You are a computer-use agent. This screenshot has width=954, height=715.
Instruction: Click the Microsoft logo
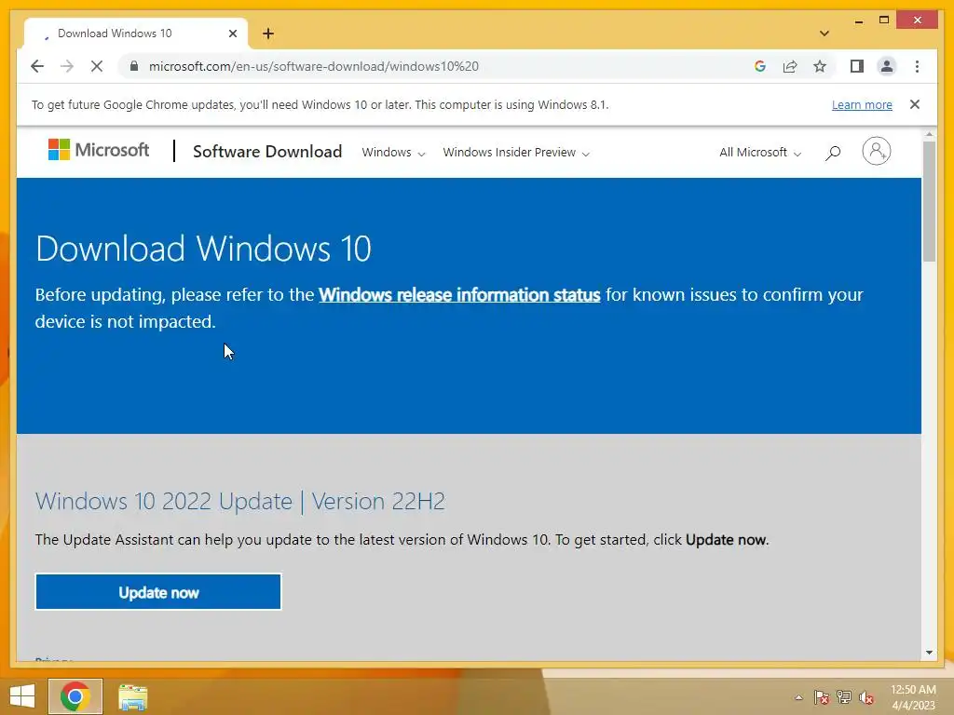click(99, 150)
